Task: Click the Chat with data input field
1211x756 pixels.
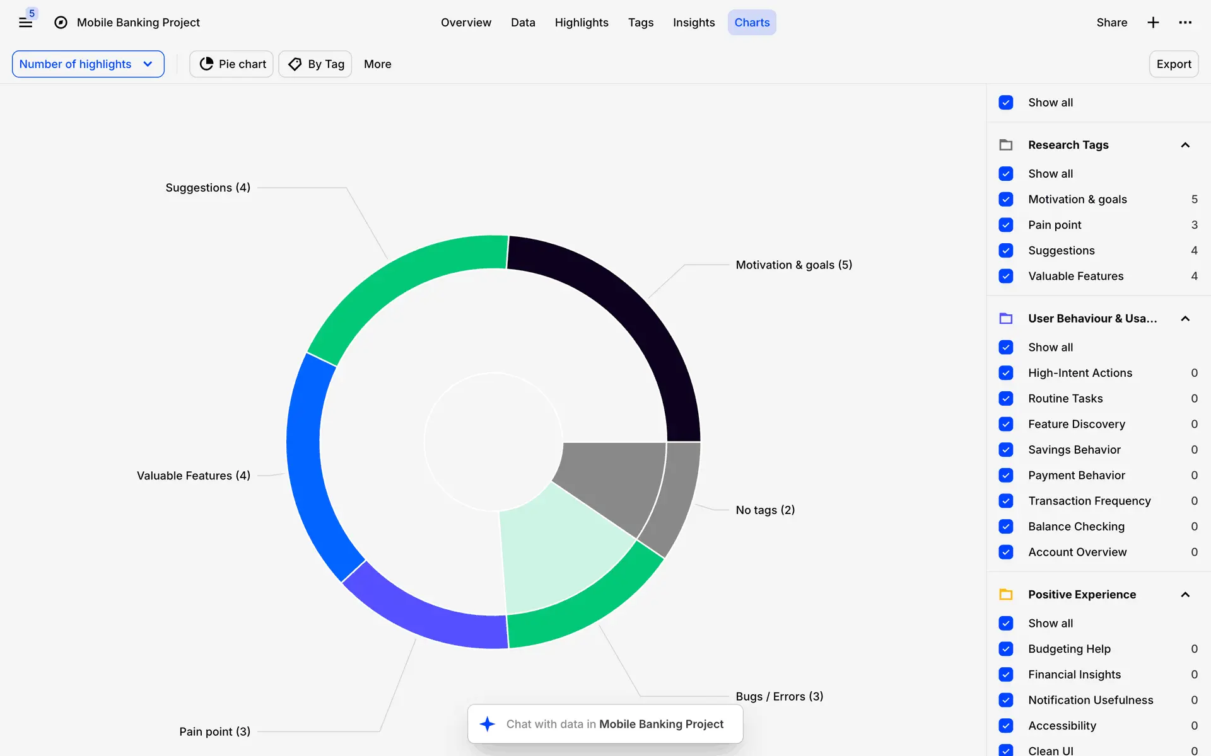Action: 615,724
